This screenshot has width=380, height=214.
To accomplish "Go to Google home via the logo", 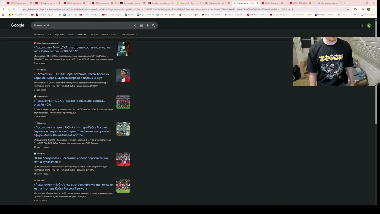I will point(18,25).
